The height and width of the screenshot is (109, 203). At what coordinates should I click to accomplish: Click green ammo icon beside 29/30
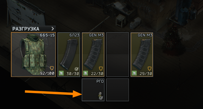click(x=134, y=73)
